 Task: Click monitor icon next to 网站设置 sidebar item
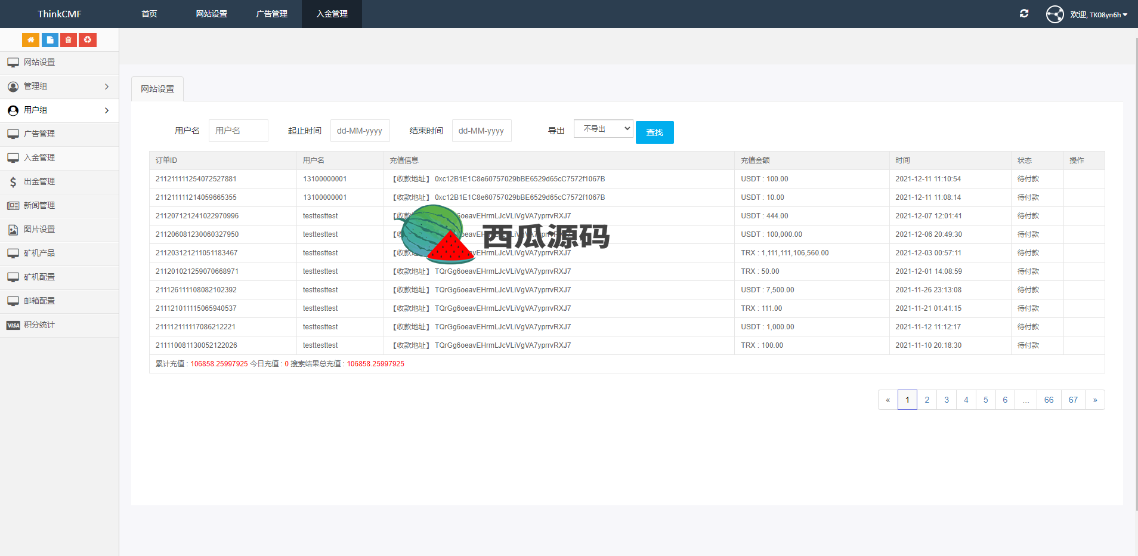point(13,63)
